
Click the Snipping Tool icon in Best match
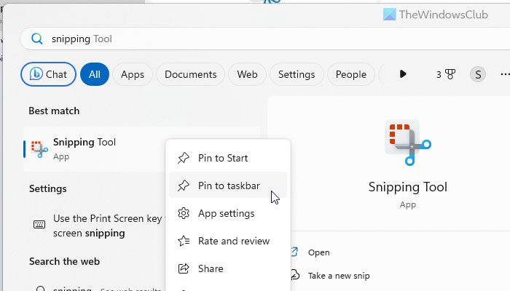point(39,149)
